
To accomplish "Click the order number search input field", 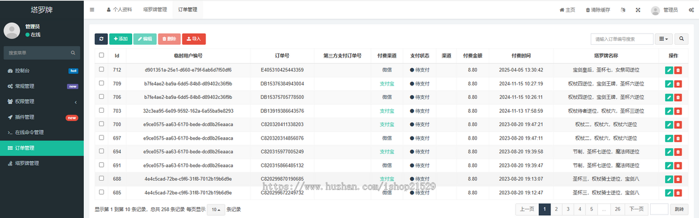I will click(622, 39).
